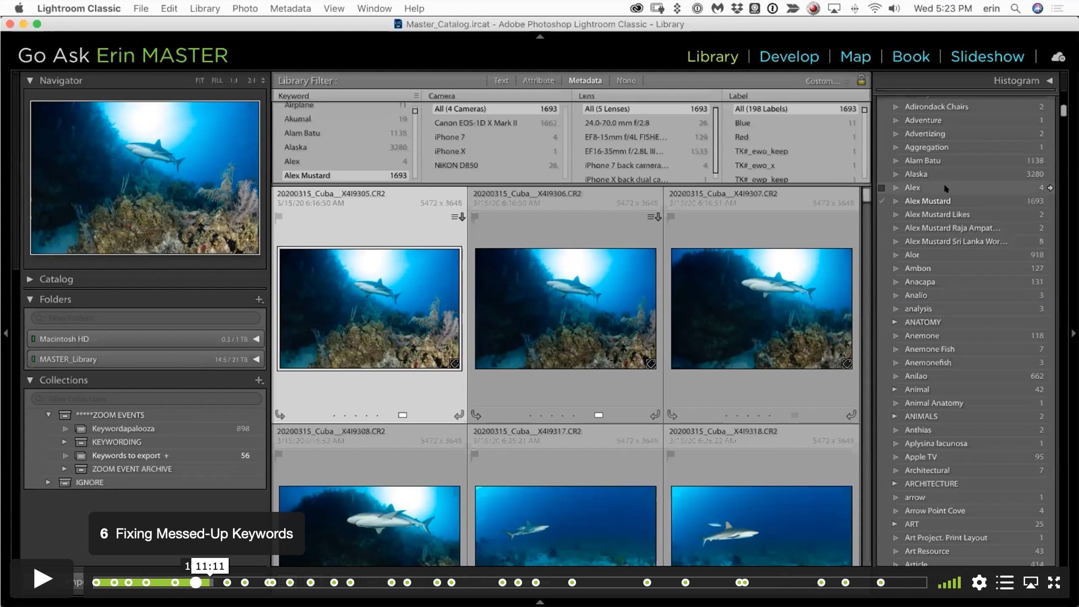The image size is (1079, 607).
Task: Toggle pick flag on 20200315_Cuba__X4I9305.CR2
Action: point(279,216)
